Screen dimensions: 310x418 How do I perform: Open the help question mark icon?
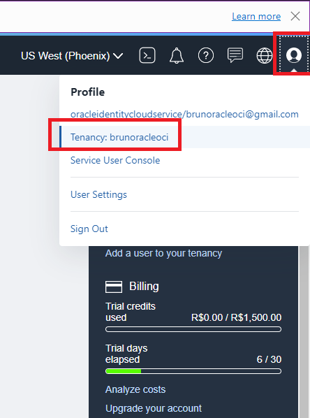[206, 55]
